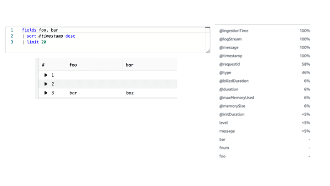Select the @maxMemoryUsed discovered field
The width and height of the screenshot is (330, 186).
point(236,98)
